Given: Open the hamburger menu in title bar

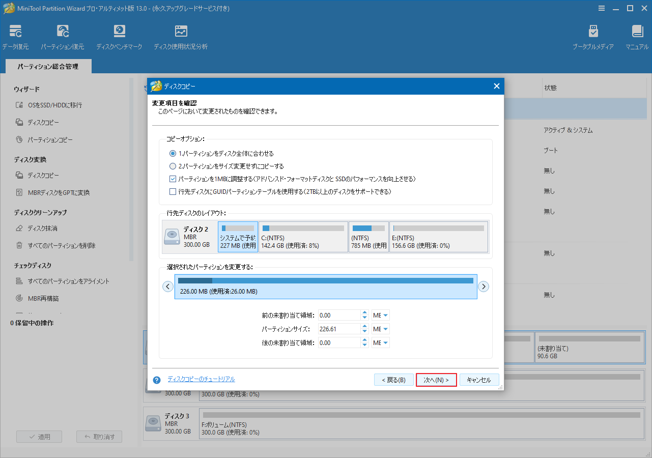Looking at the screenshot, I should [x=601, y=8].
